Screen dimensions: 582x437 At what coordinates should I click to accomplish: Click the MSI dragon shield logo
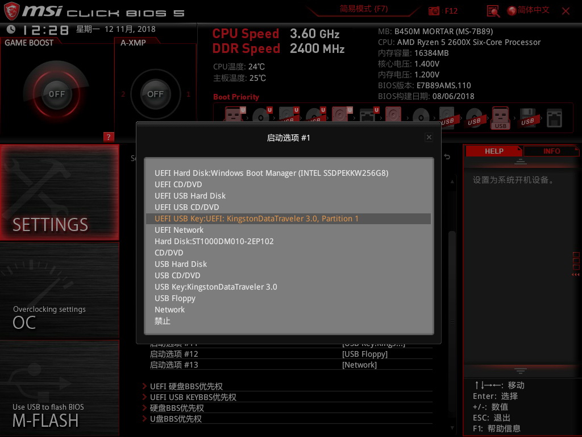point(11,11)
